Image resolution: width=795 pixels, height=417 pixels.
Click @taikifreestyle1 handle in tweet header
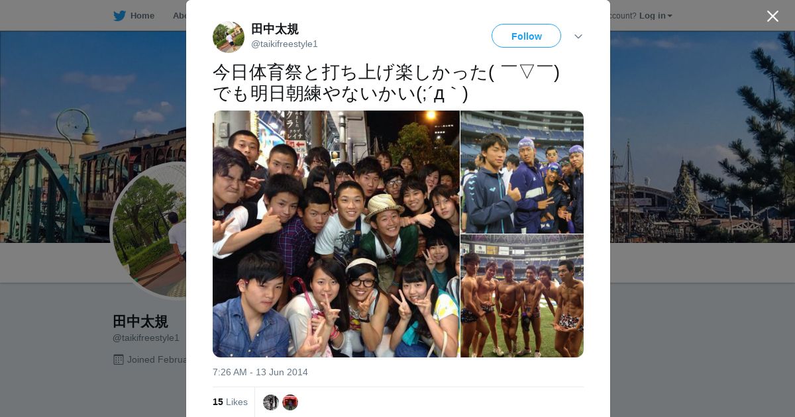point(284,44)
